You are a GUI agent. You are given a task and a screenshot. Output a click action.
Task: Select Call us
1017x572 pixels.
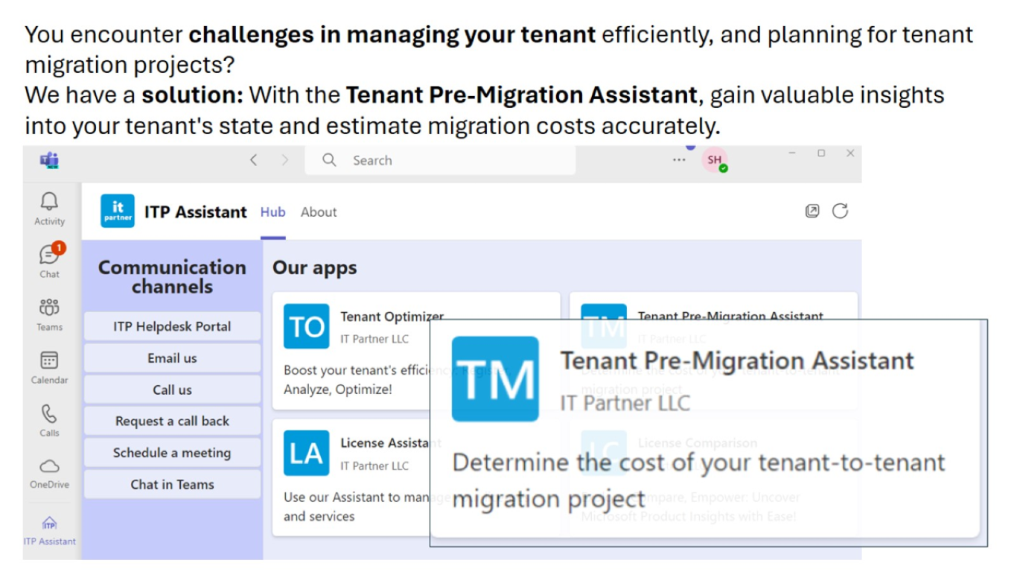pyautogui.click(x=172, y=390)
